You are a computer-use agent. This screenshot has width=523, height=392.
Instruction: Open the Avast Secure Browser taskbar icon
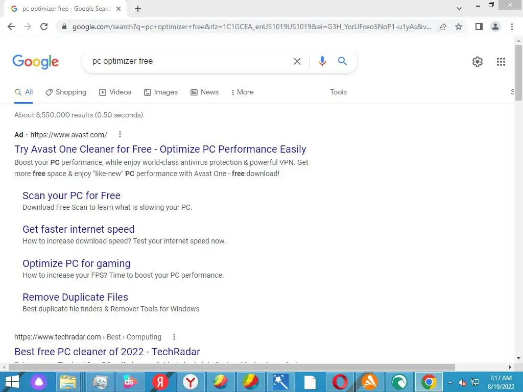pyautogui.click(x=370, y=382)
